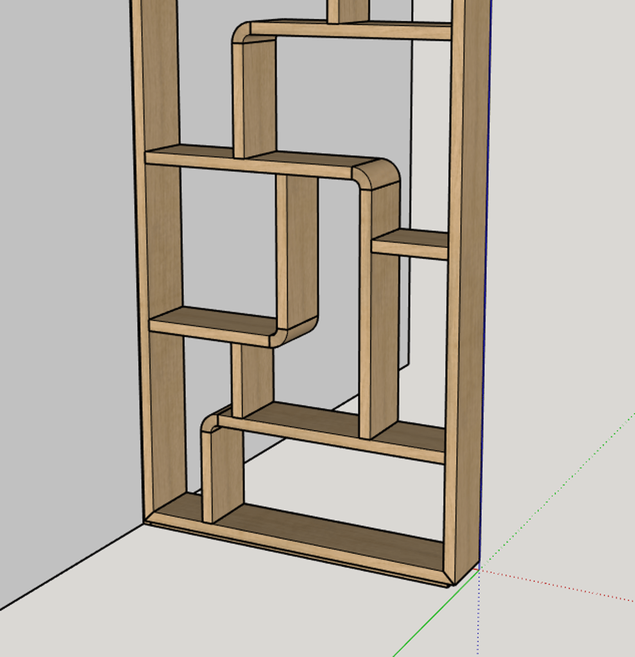Click rounded corner of the lowest curved shelf
Viewport: 635px width, 657px height.
(x=210, y=422)
